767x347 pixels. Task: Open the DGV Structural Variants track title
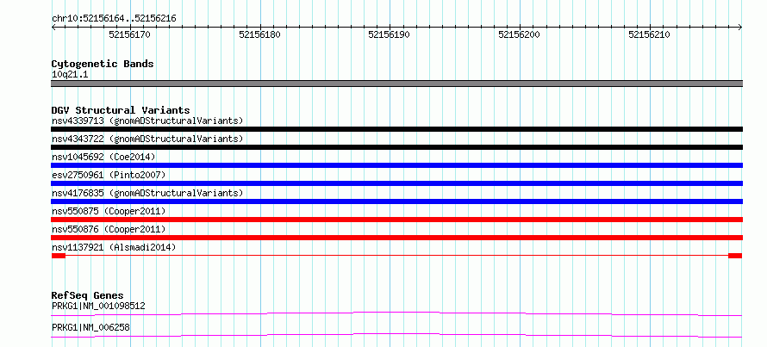[x=121, y=110]
